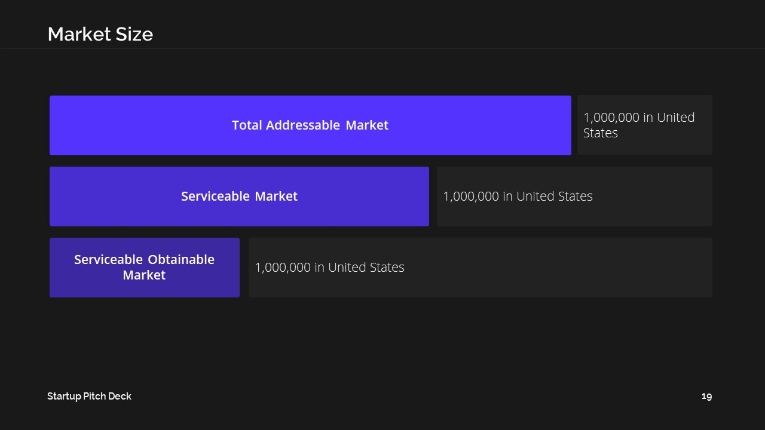Click the word 'Deck' in the footer
The width and height of the screenshot is (765, 430).
pyautogui.click(x=120, y=396)
